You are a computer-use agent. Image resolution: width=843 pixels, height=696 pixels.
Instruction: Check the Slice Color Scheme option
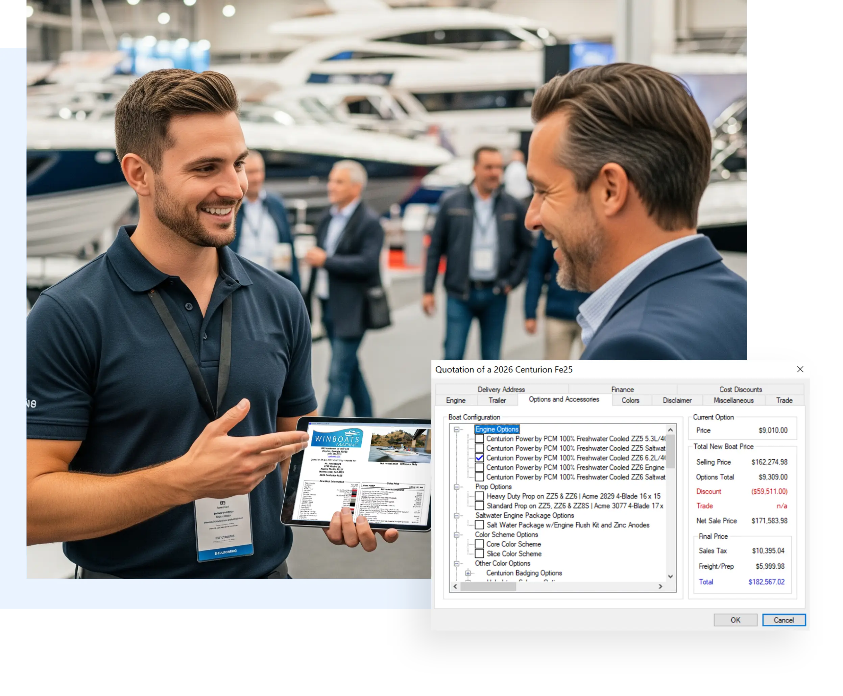click(480, 554)
